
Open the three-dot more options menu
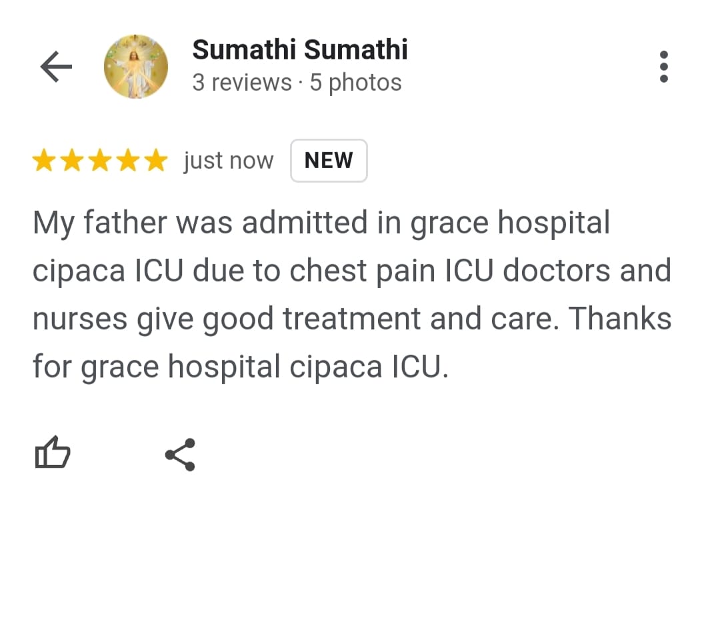tap(663, 67)
